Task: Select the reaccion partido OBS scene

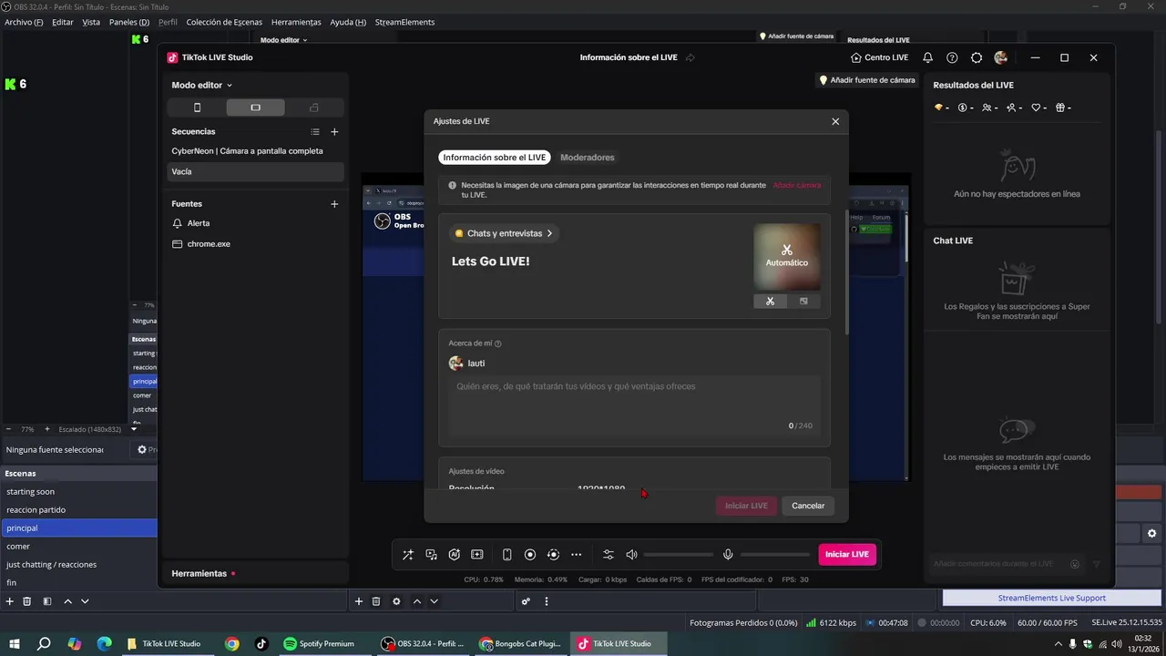Action: pyautogui.click(x=79, y=510)
